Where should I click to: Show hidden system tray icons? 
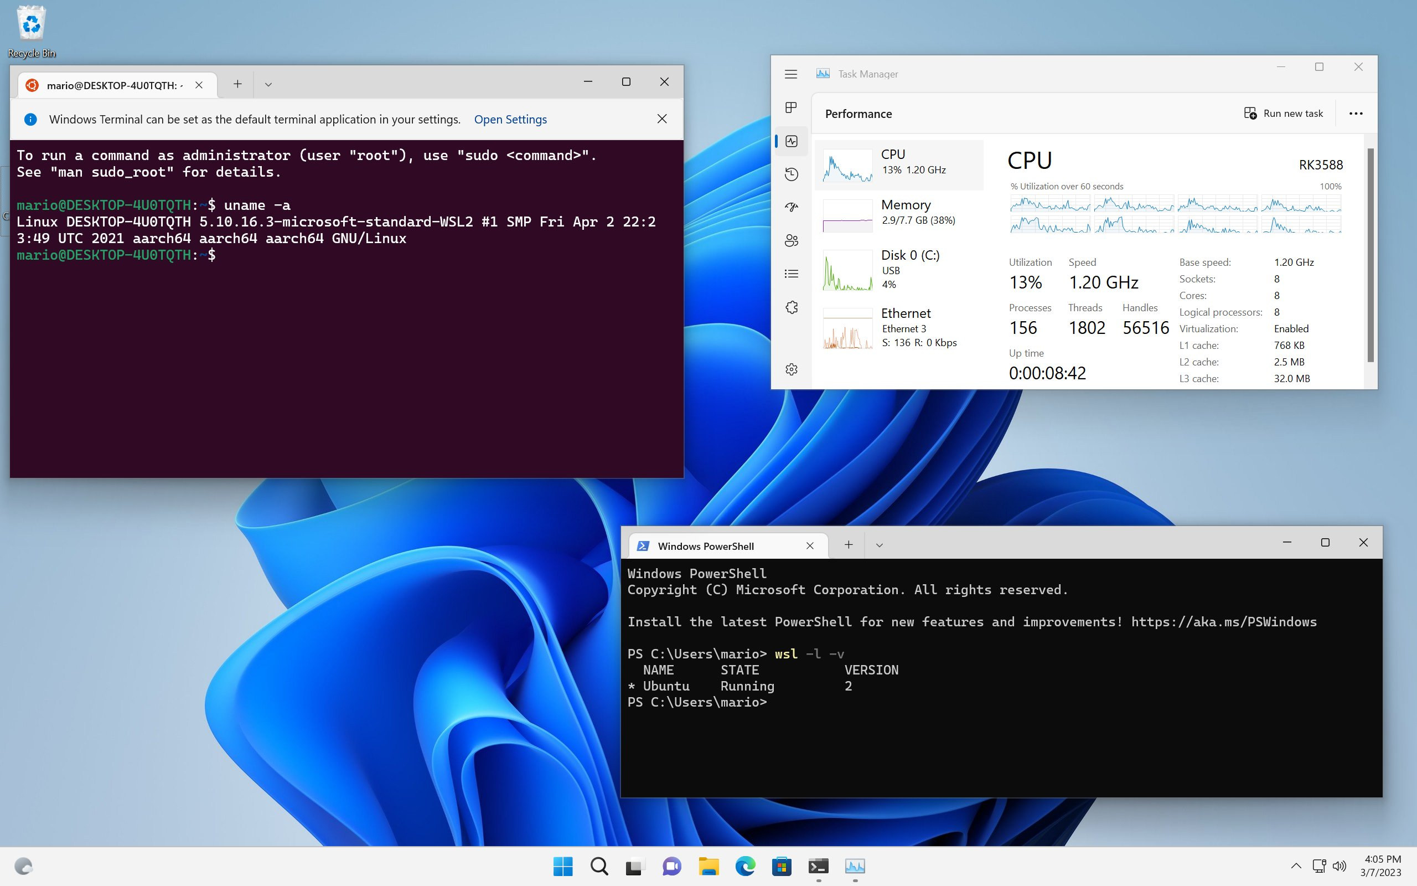pos(1296,866)
